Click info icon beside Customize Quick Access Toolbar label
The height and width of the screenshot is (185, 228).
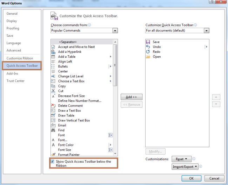(x=196, y=25)
